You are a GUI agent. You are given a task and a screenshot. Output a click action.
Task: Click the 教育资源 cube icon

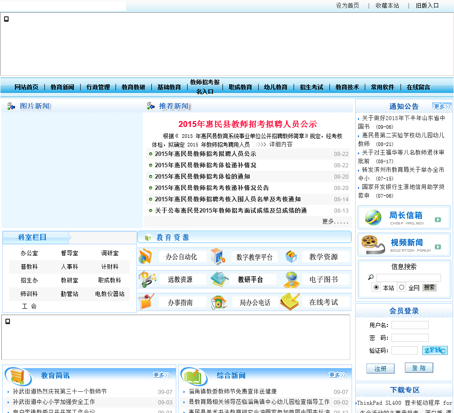(148, 238)
